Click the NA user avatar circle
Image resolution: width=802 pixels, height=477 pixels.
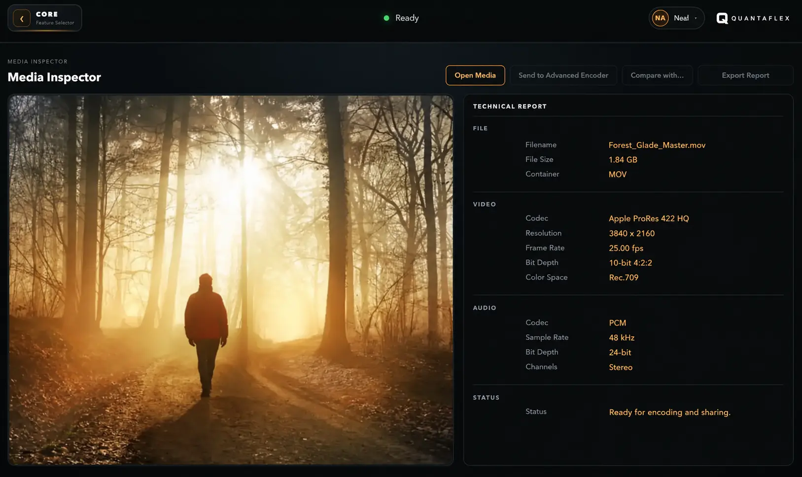point(660,18)
